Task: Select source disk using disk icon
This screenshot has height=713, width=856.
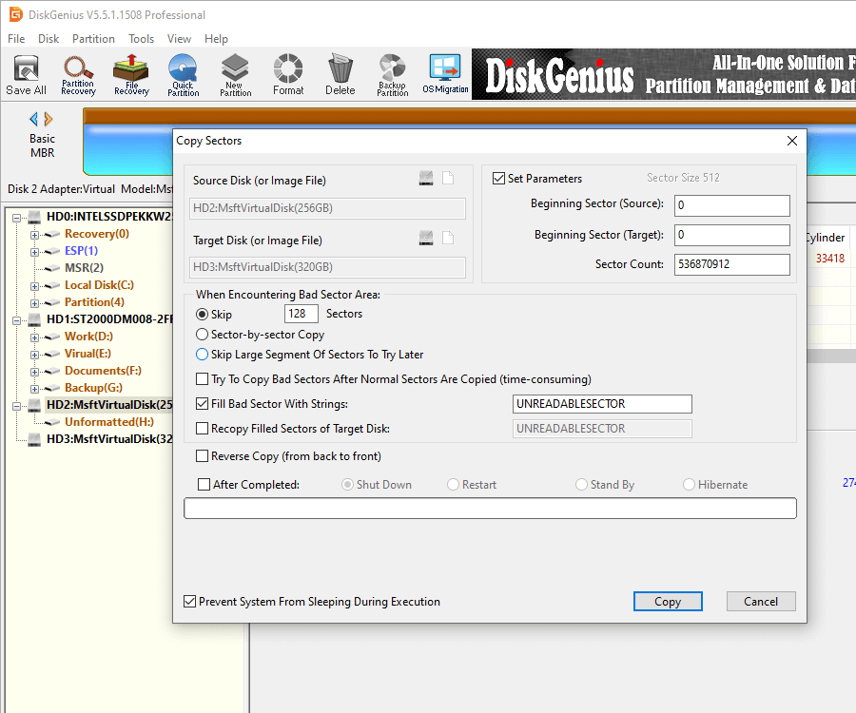Action: coord(426,178)
